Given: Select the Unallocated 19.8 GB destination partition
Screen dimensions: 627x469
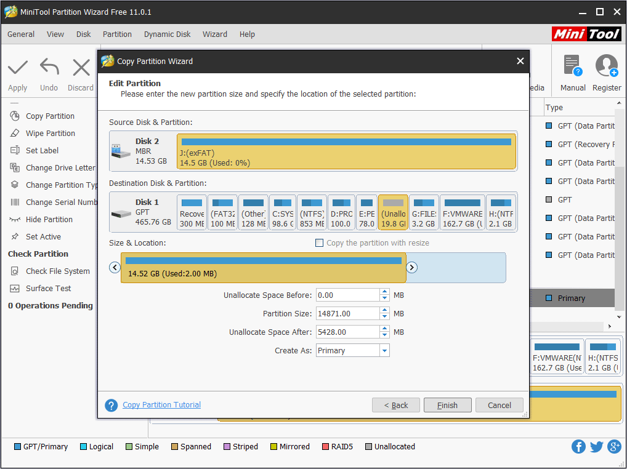Looking at the screenshot, I should pos(393,212).
